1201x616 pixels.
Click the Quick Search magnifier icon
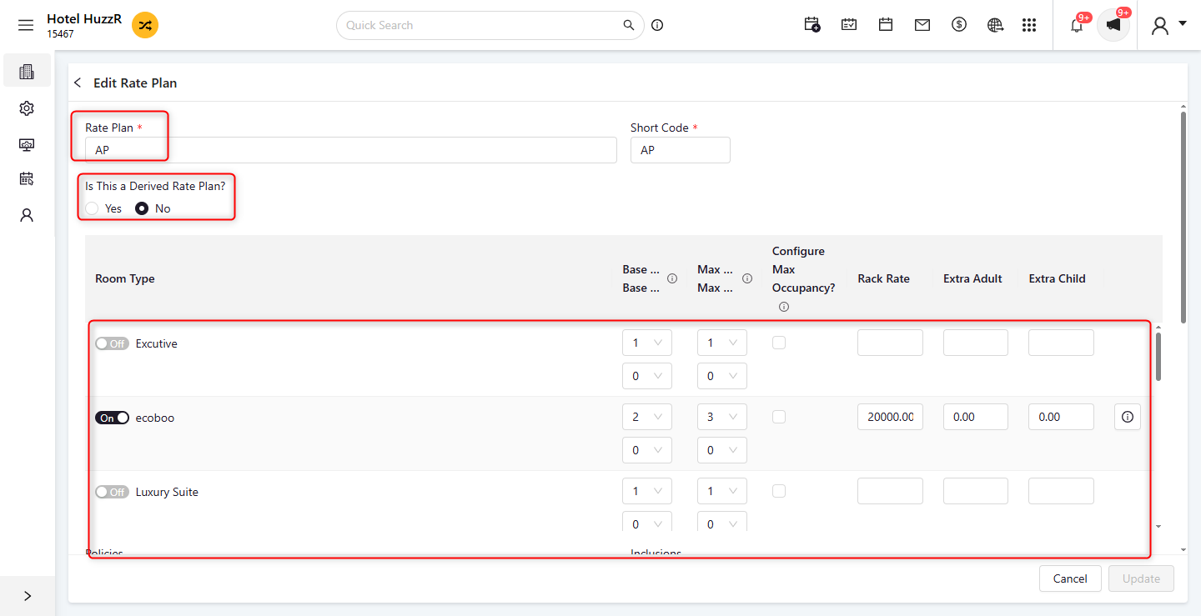[x=629, y=25]
